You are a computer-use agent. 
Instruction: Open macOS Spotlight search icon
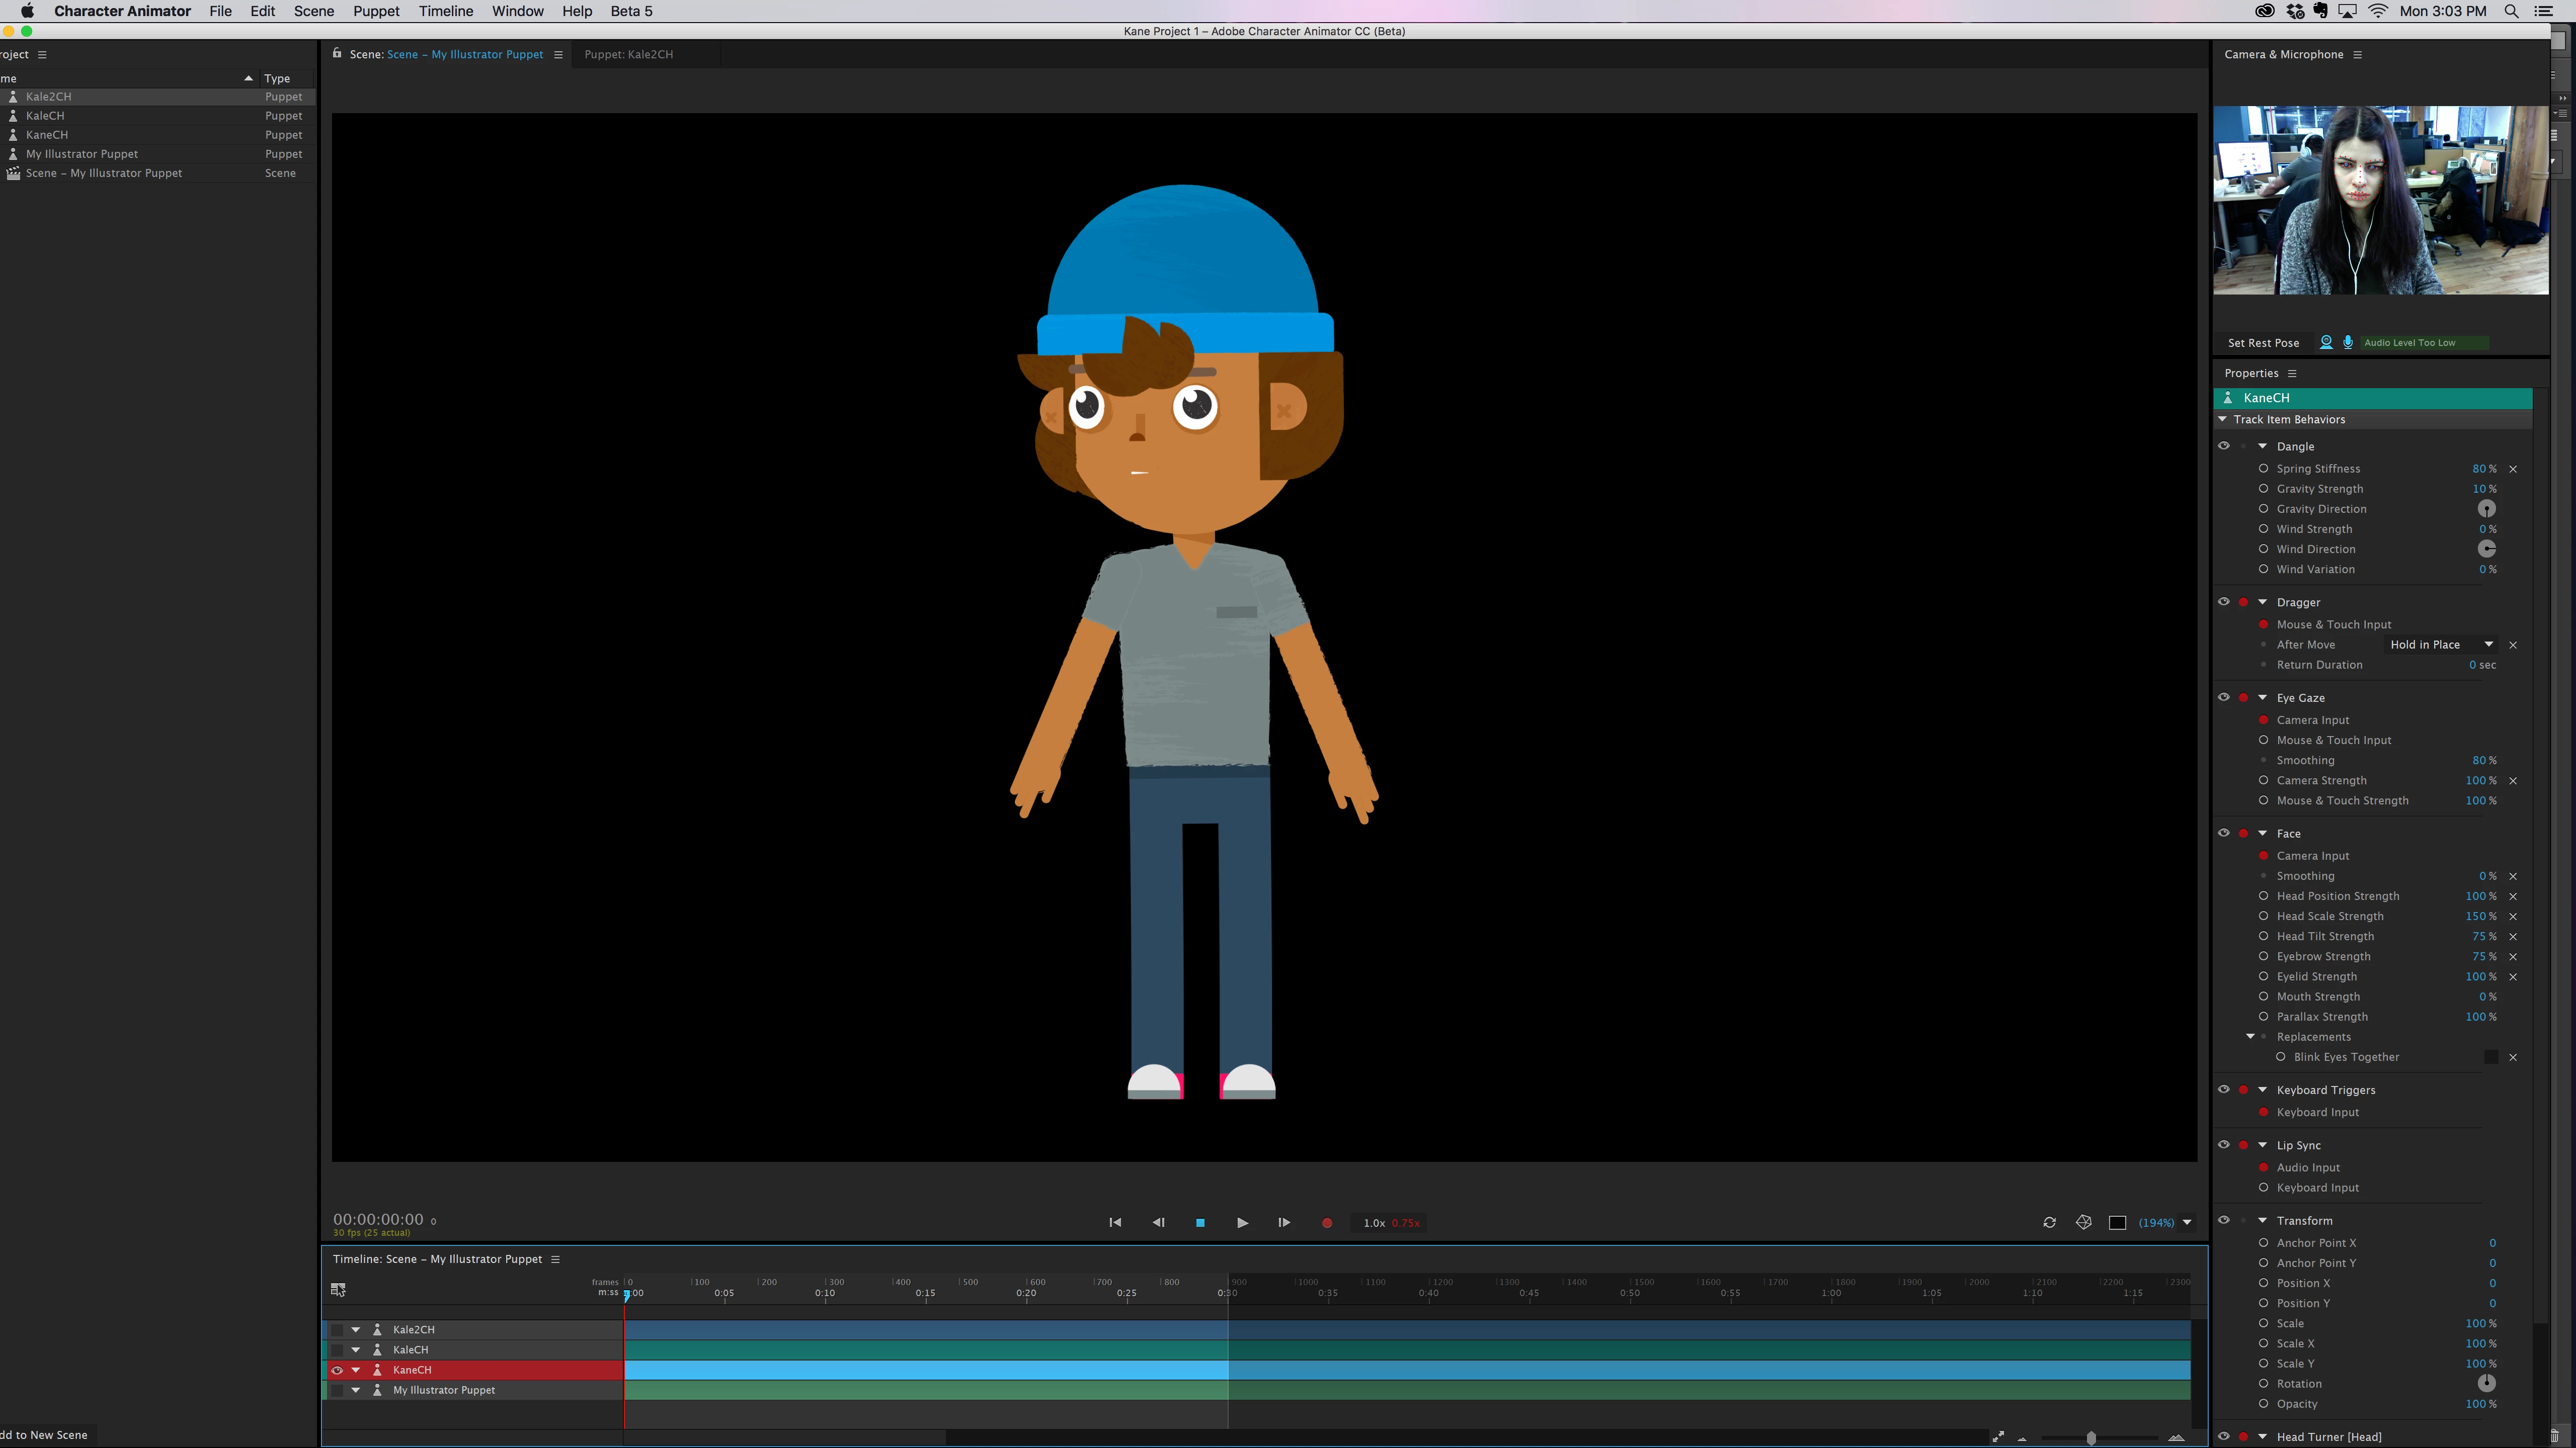tap(2511, 11)
